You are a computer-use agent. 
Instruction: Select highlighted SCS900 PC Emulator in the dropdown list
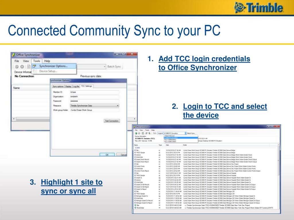(x=181, y=138)
